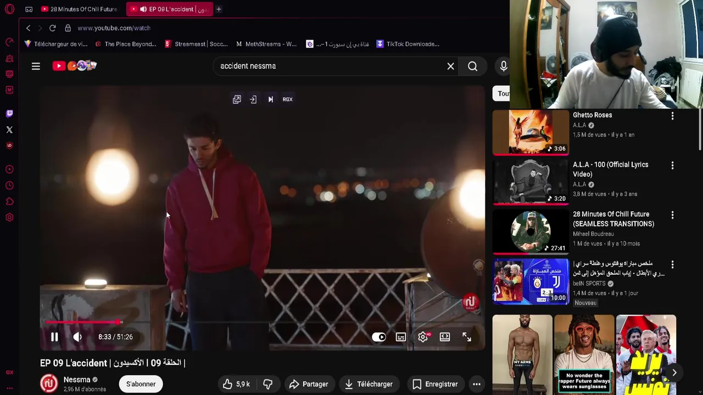Mute the video player volume
Viewport: 703px width, 395px height.
coord(77,337)
